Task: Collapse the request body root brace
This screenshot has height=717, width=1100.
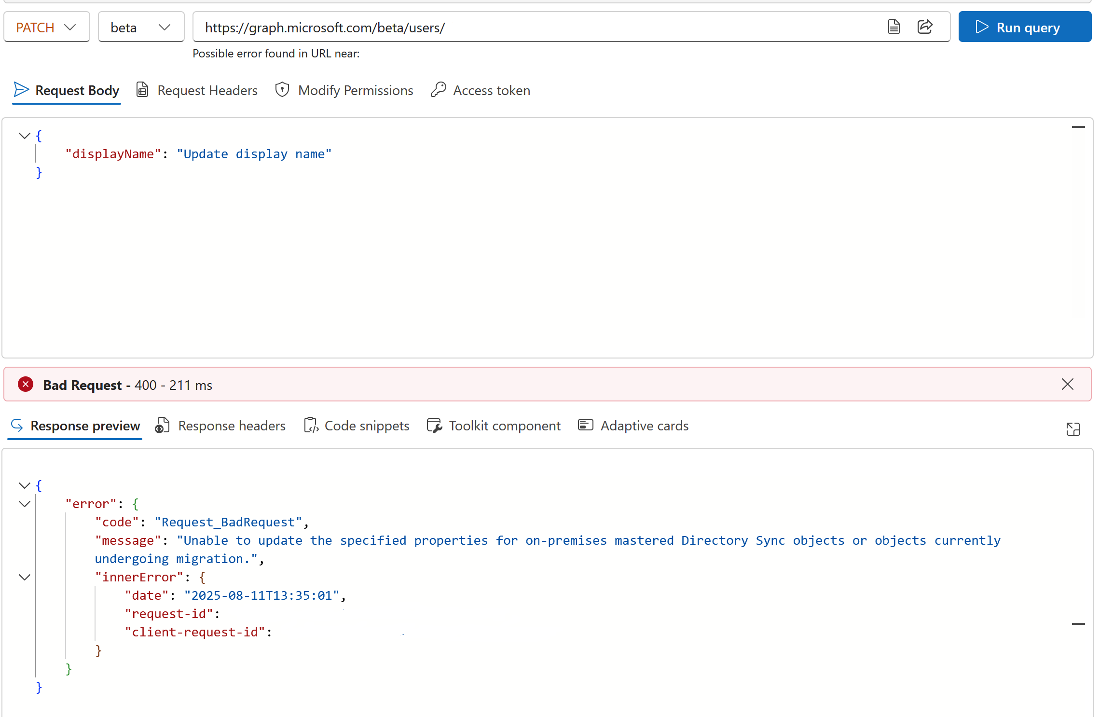Action: pos(24,136)
